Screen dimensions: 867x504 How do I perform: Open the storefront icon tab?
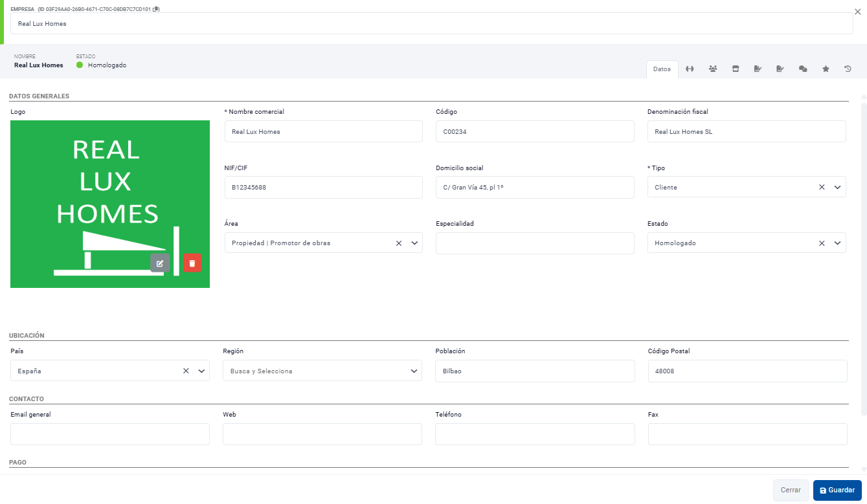click(736, 69)
